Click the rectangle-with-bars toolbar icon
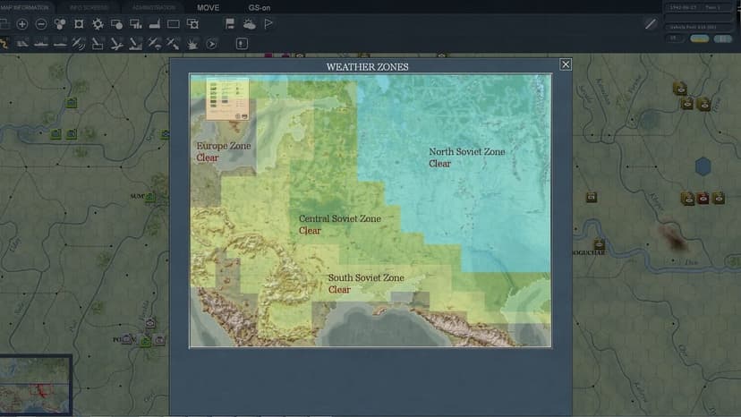This screenshot has height=417, width=741. [136, 24]
